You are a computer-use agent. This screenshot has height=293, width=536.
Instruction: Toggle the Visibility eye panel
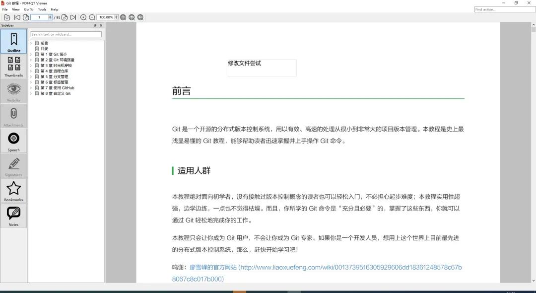(x=13, y=90)
